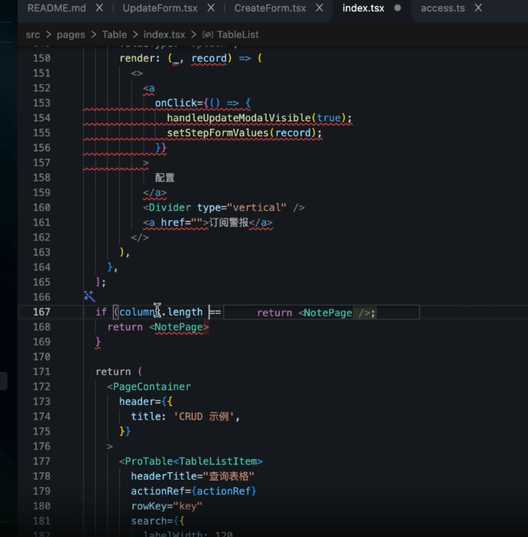Select the index.tsx editor tab
528x537 pixels.
[x=363, y=8]
